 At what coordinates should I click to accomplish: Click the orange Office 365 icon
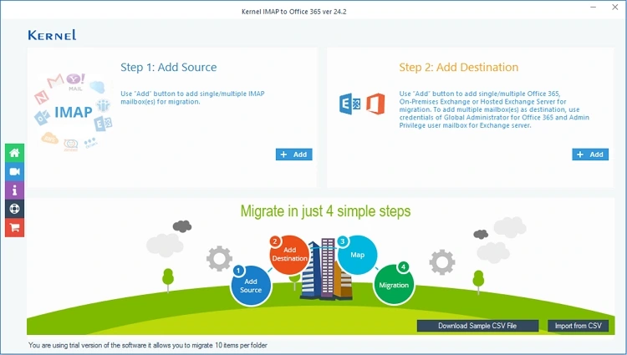click(375, 104)
